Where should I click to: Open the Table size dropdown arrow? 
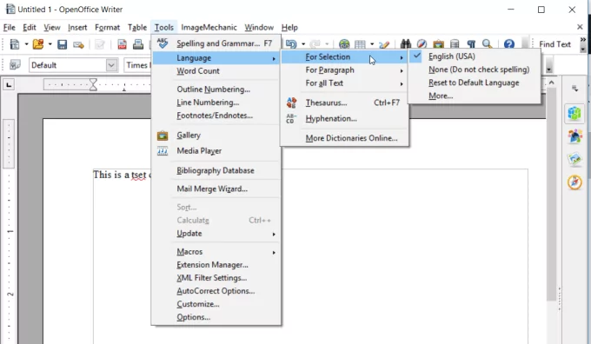[x=372, y=44]
